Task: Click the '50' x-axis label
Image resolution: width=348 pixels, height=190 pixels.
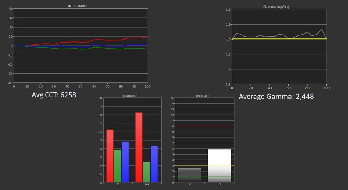Action: coord(81,86)
